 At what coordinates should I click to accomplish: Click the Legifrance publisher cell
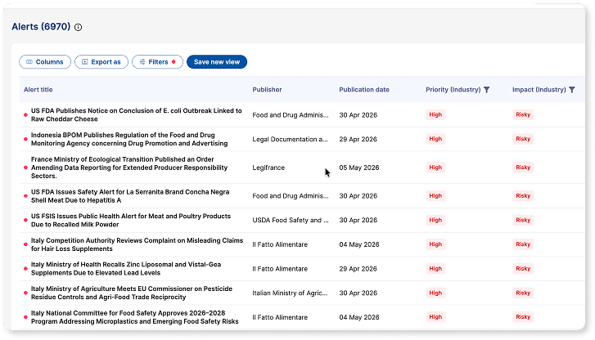(x=268, y=168)
